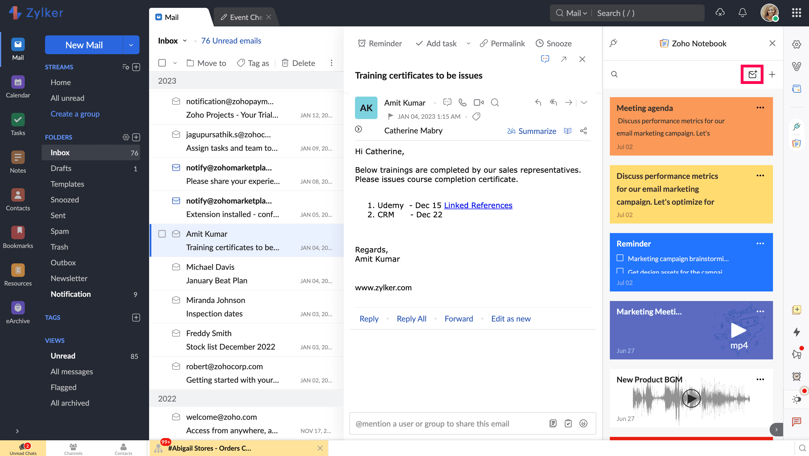Screen dimensions: 809x456
Task: Check Marketing campaign brainstorming reminder item
Action: 620,258
